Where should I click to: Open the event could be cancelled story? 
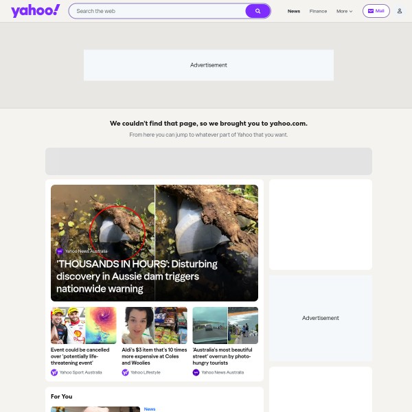[80, 356]
